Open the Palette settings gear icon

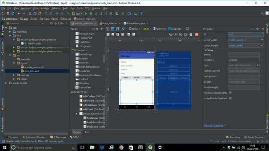pos(97,29)
